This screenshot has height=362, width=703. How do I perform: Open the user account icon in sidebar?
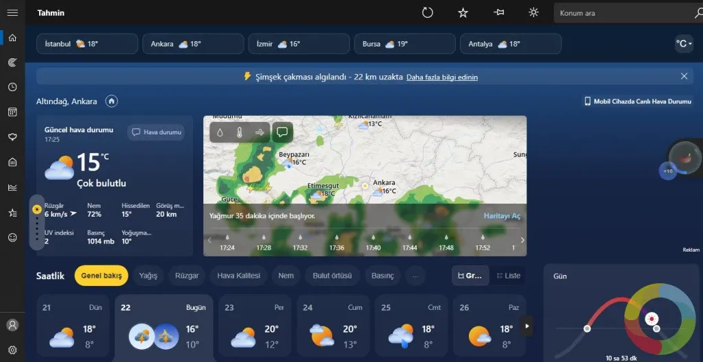(x=12, y=325)
